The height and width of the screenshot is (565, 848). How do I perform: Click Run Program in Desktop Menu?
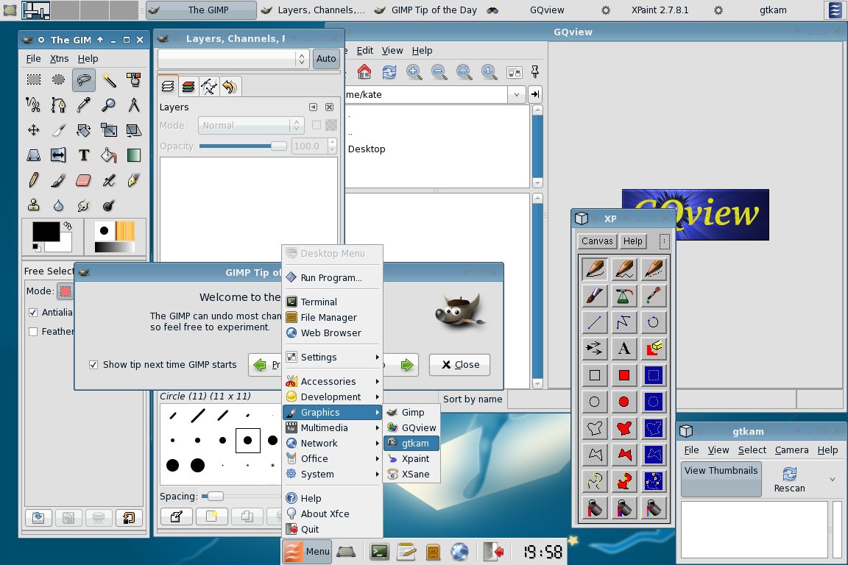tap(333, 277)
